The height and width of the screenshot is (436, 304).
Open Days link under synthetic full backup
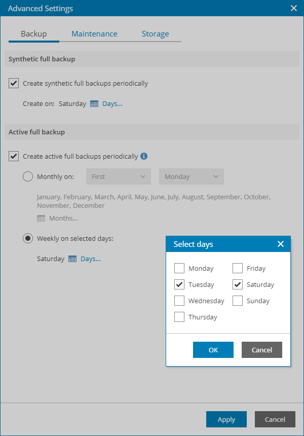click(x=112, y=104)
